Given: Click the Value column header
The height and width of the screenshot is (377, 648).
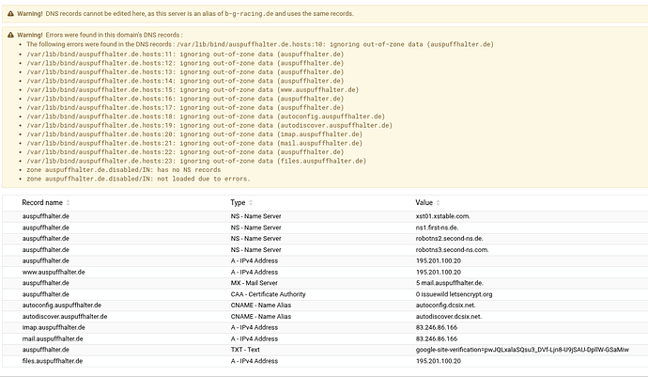Looking at the screenshot, I should point(424,202).
